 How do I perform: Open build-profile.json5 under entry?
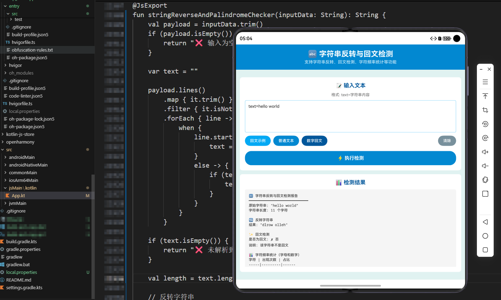coord(30,35)
